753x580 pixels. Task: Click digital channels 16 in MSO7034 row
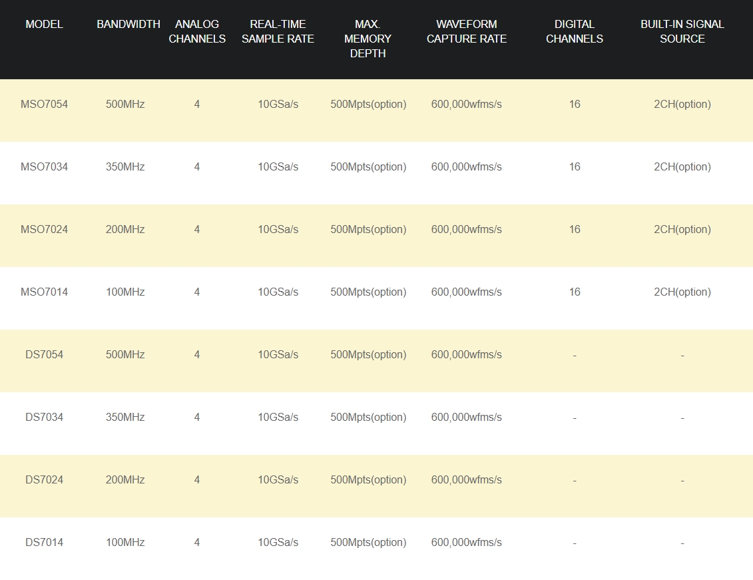click(x=575, y=166)
